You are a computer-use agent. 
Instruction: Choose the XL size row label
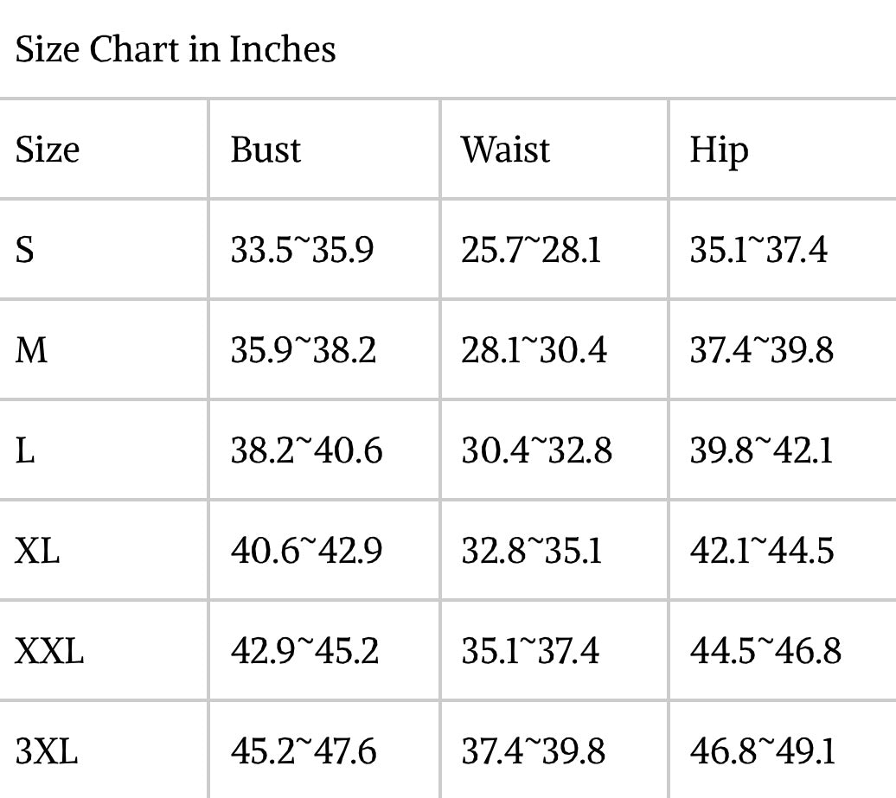tap(37, 551)
